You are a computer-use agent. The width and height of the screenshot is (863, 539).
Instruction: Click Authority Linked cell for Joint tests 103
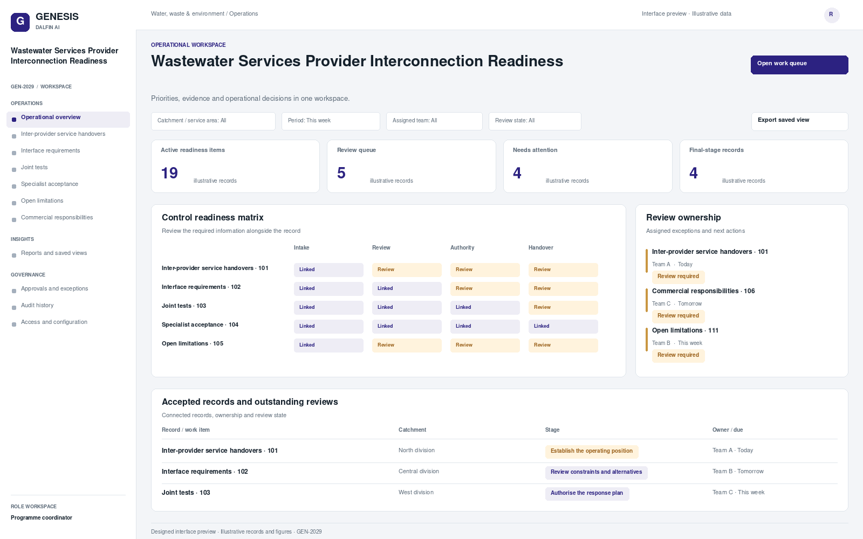pyautogui.click(x=485, y=307)
